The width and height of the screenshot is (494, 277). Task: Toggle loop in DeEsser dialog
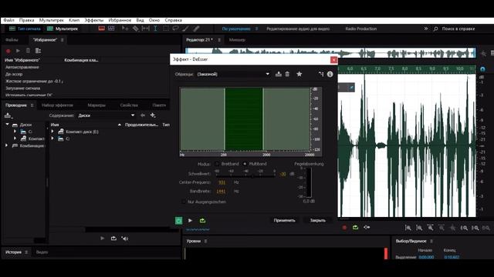pos(202,221)
